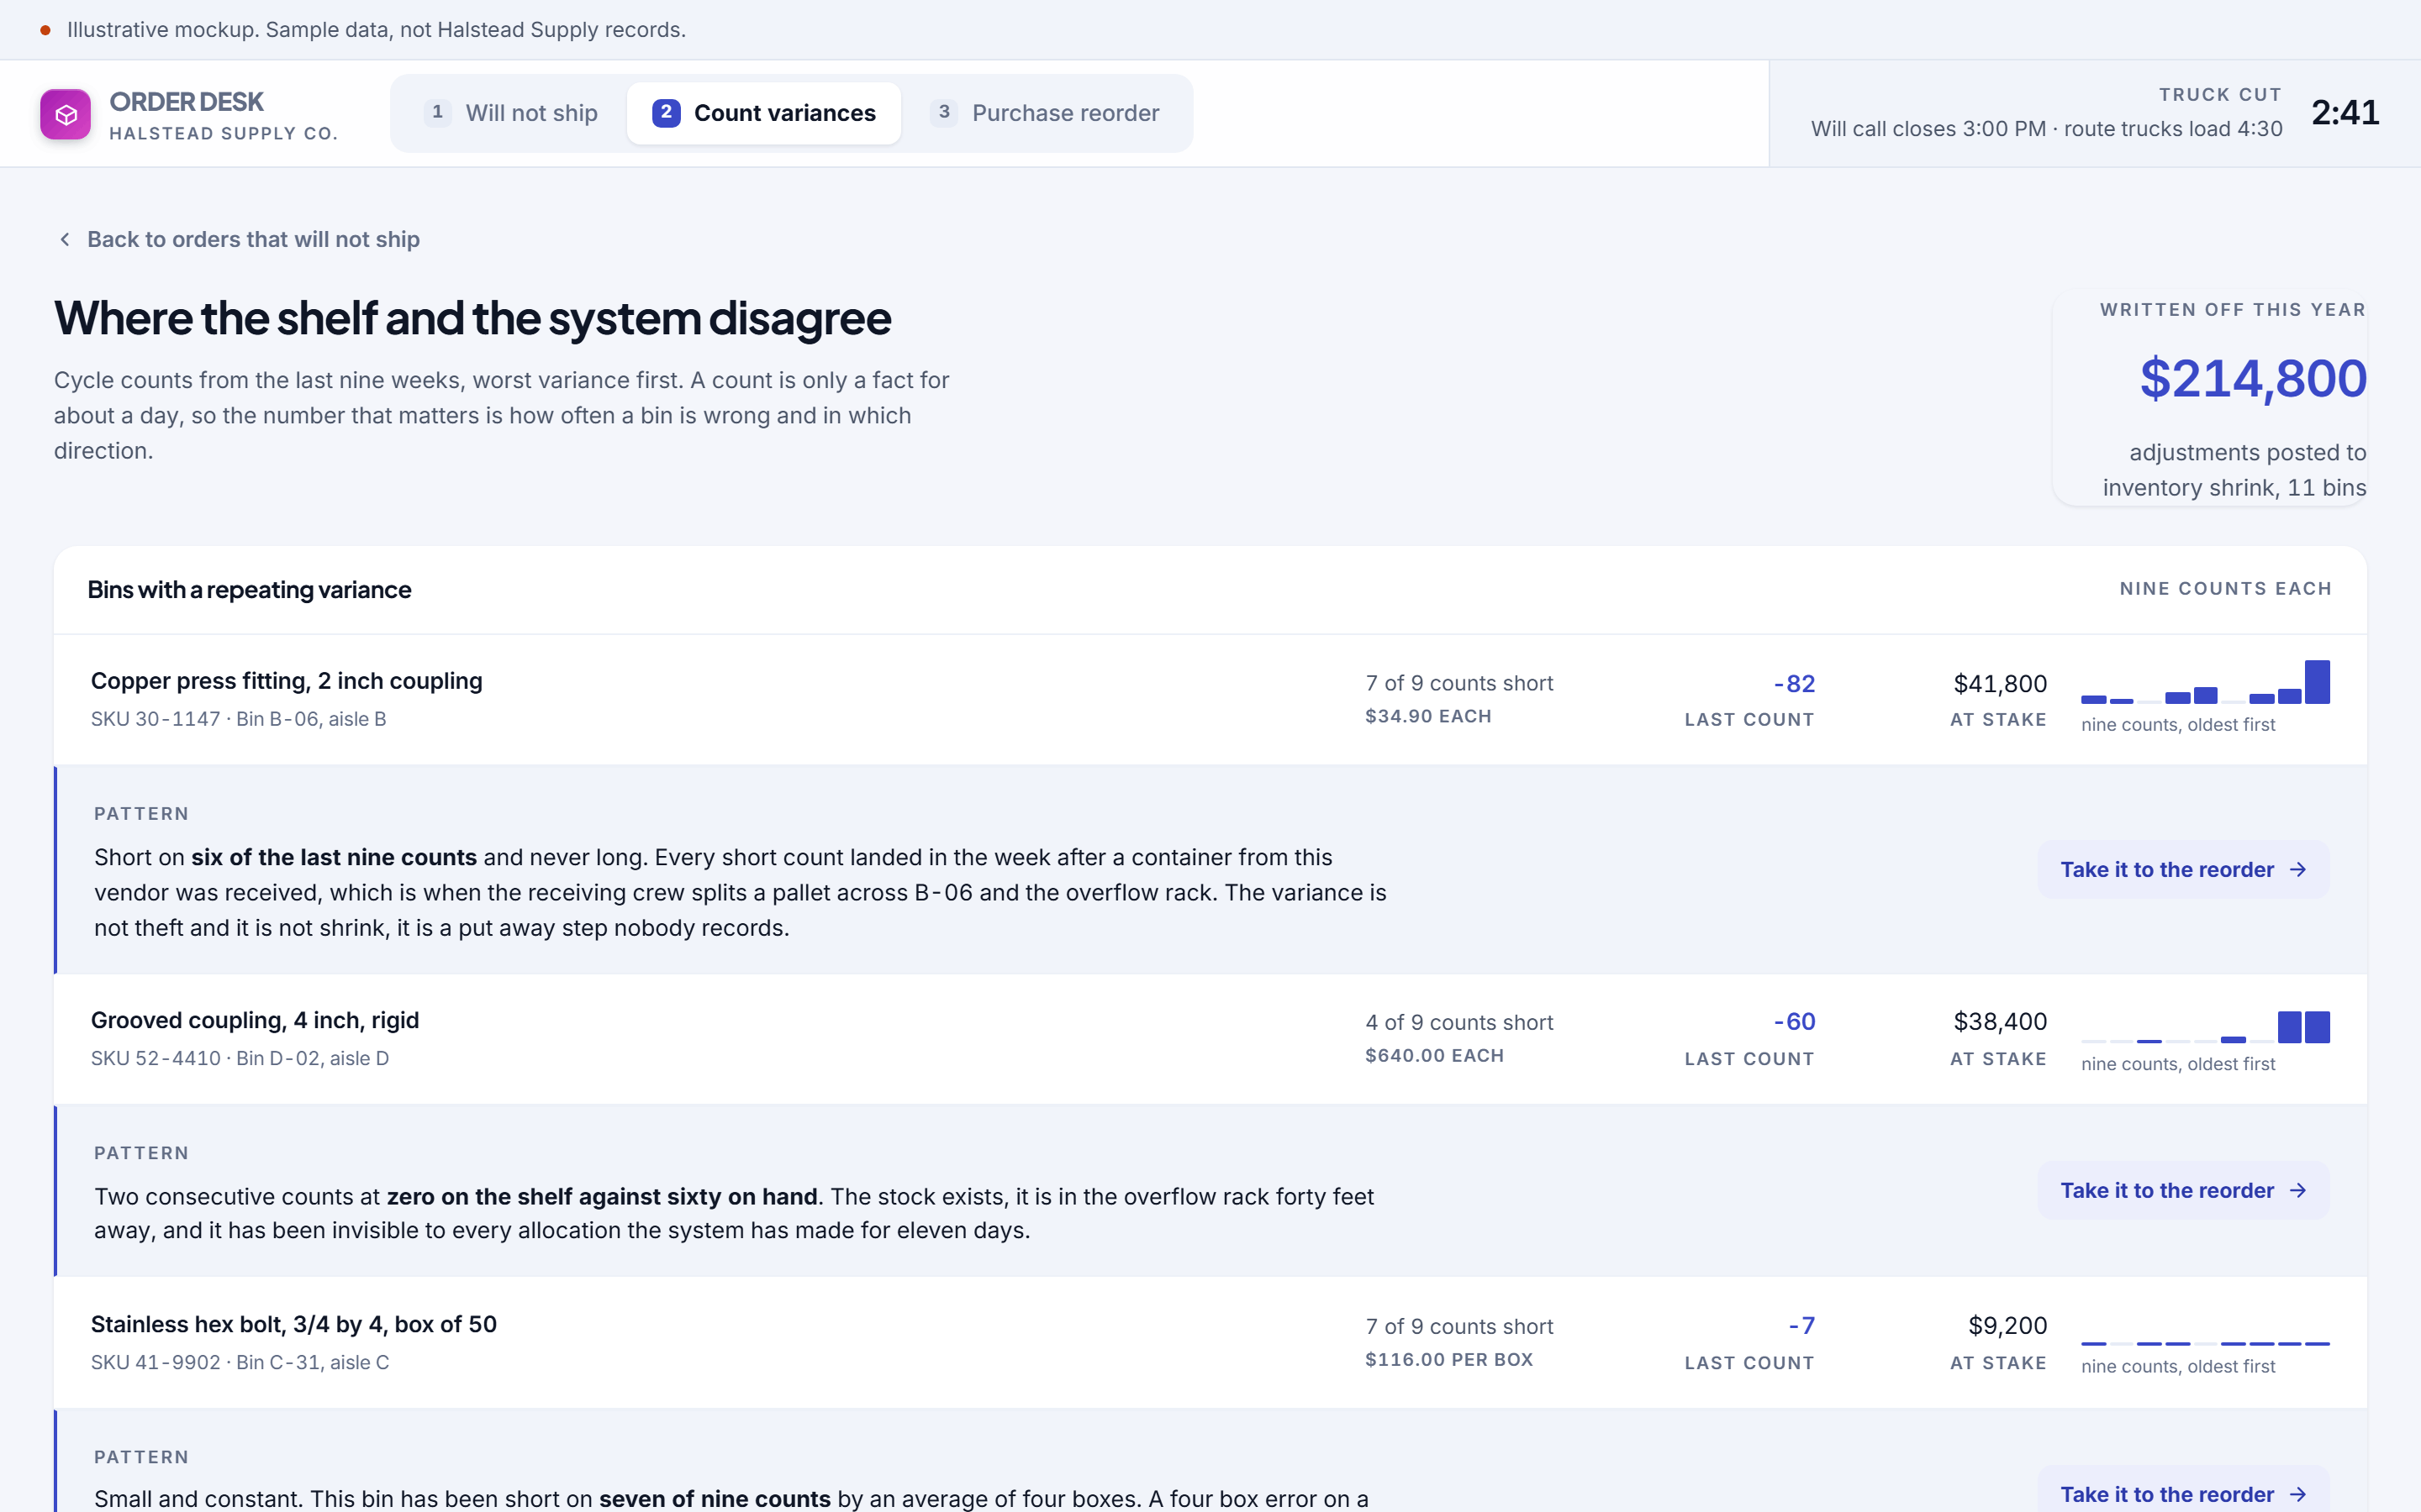Viewport: 2421px width, 1512px height.
Task: Click step number 1 badge in tabs
Action: pos(437,112)
